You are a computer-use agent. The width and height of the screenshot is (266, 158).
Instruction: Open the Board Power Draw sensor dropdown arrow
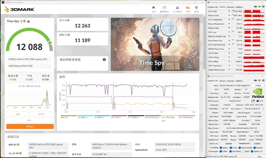pyautogui.click(x=229, y=40)
